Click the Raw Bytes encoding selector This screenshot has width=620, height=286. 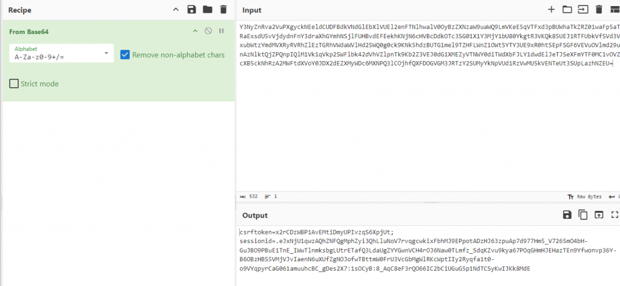click(584, 196)
